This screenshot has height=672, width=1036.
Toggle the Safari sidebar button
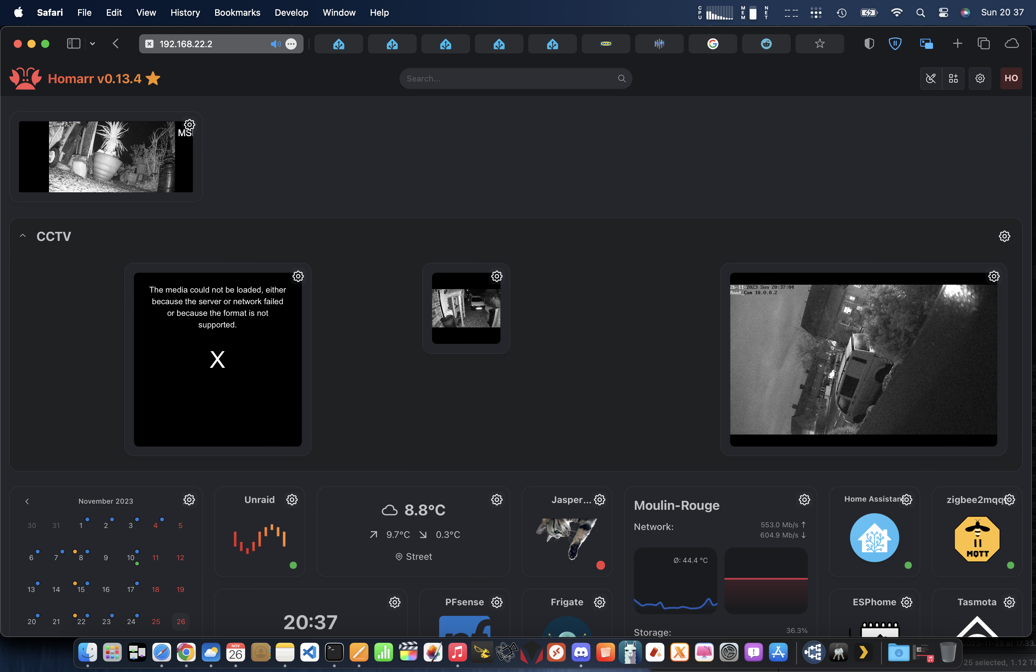[73, 44]
